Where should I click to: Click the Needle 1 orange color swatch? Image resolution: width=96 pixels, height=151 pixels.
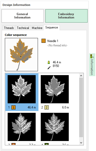(44, 41)
